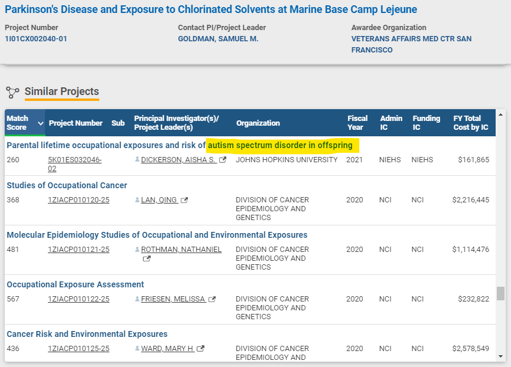Sort table by Organization column header
This screenshot has height=367, width=511.
(258, 123)
